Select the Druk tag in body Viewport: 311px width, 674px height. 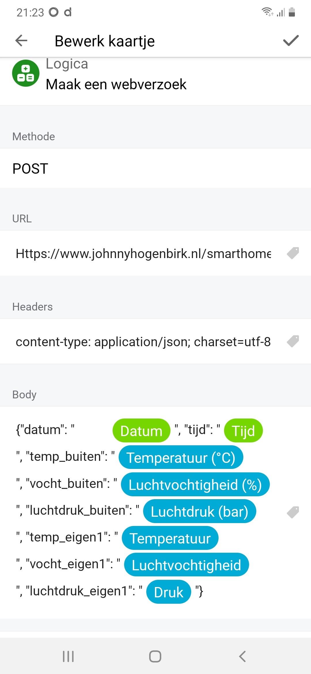[x=169, y=592]
